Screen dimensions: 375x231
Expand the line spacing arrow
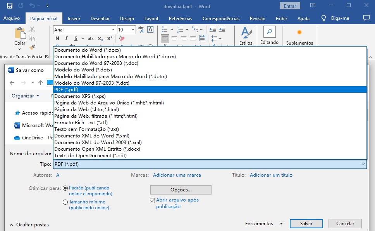220,38
